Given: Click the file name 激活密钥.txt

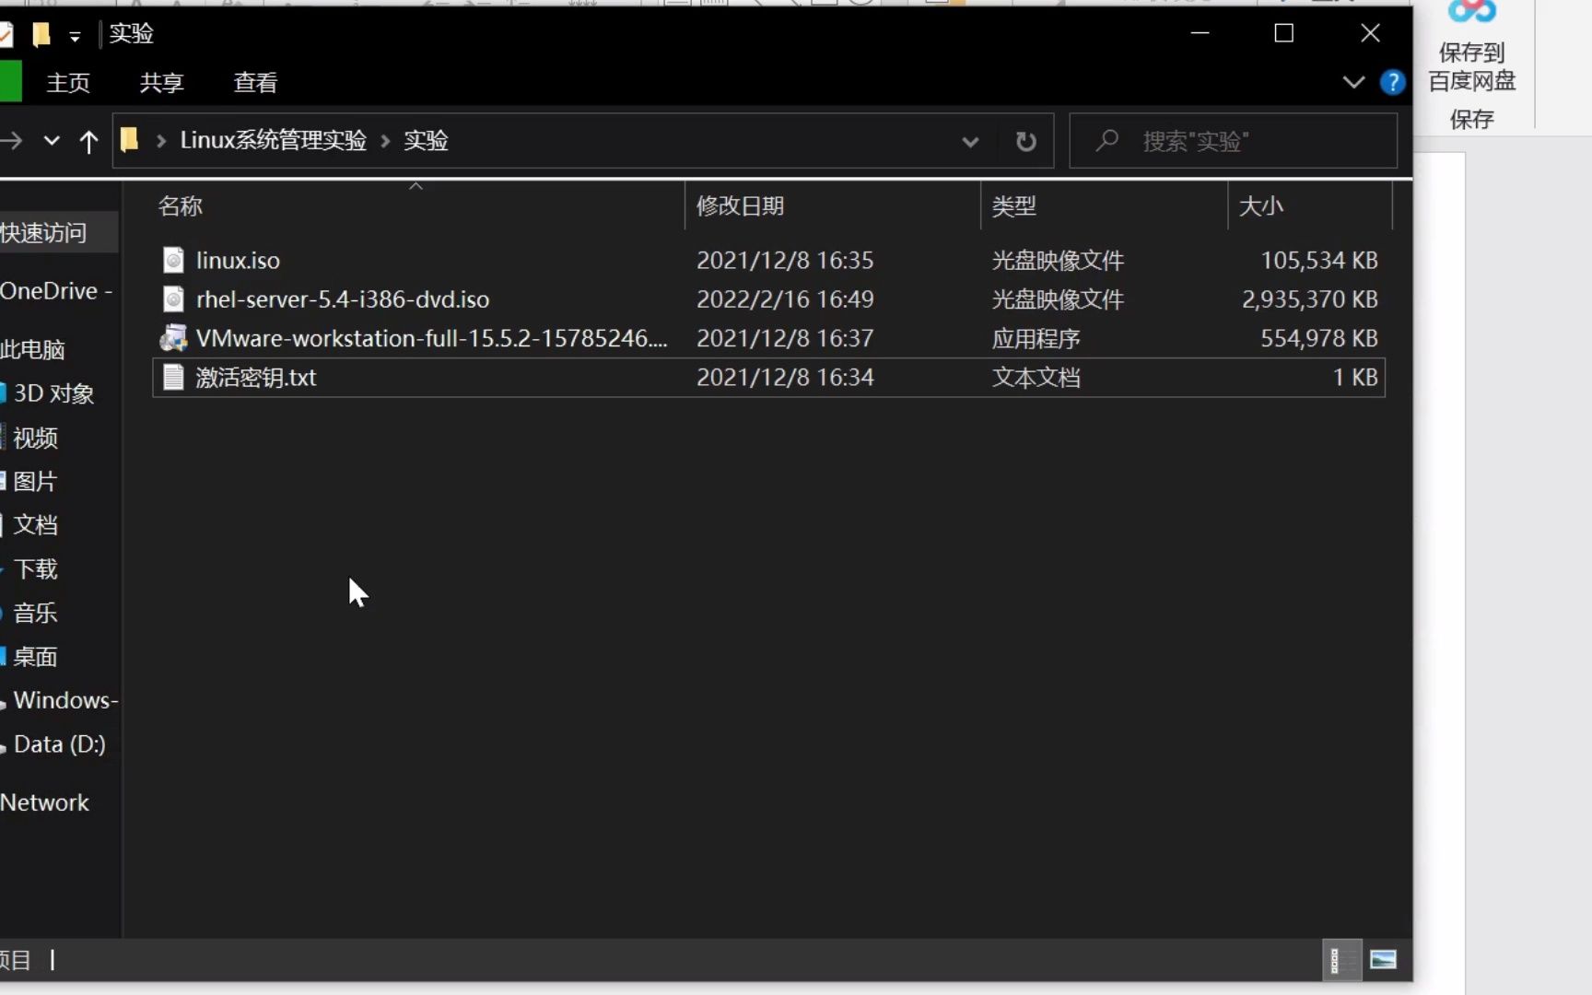Looking at the screenshot, I should [x=256, y=377].
